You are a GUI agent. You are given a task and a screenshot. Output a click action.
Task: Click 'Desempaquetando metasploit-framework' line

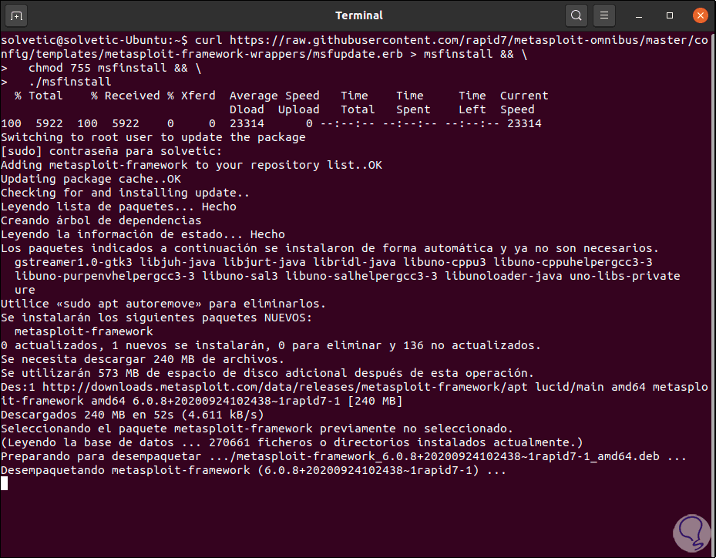pyautogui.click(x=254, y=470)
